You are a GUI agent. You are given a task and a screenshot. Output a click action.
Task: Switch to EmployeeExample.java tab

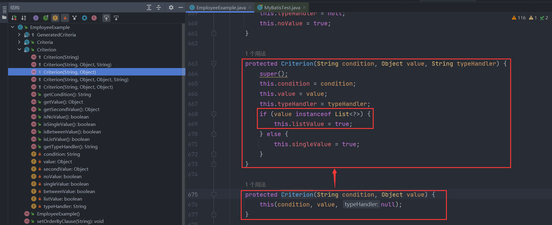point(221,7)
